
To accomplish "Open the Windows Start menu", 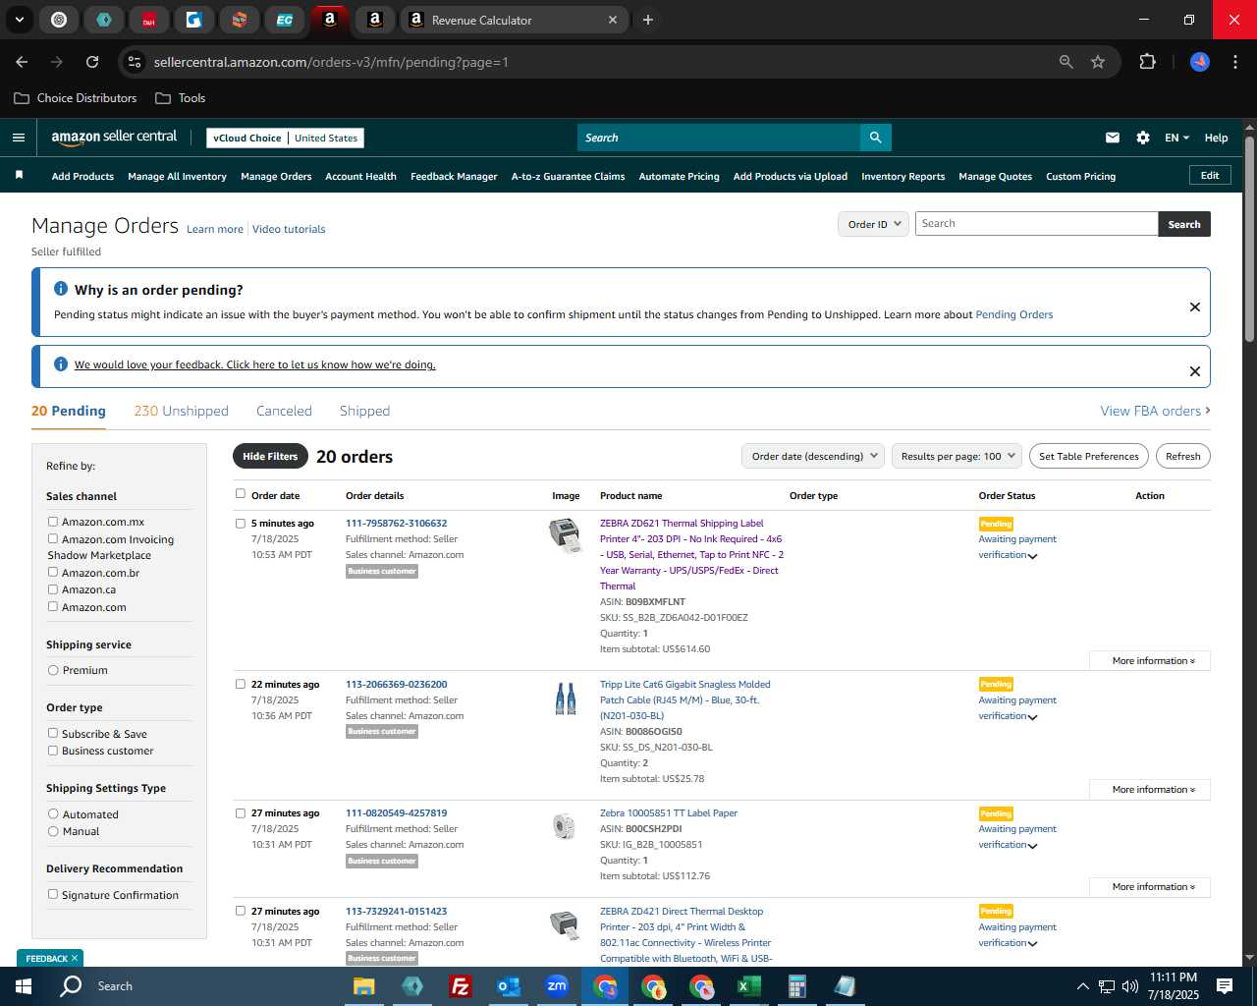I will click(24, 986).
